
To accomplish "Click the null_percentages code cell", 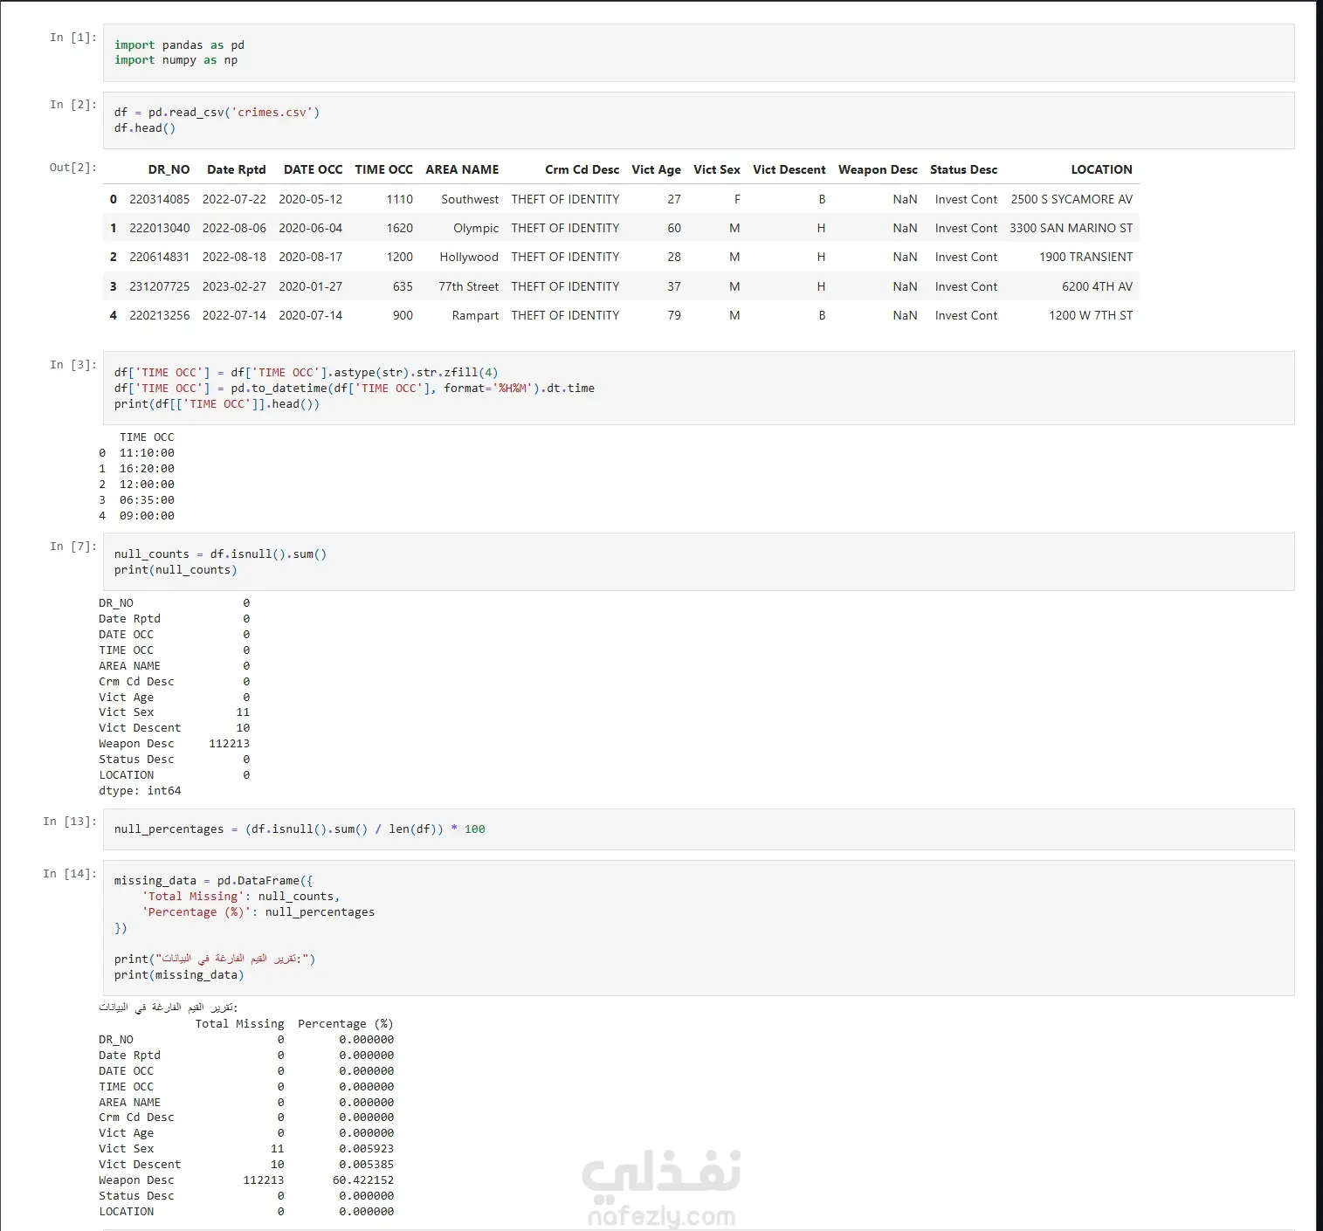I will coord(699,829).
